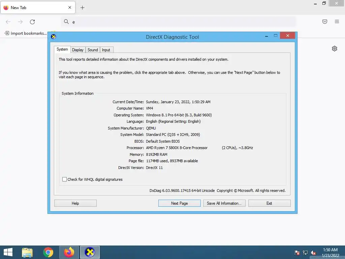This screenshot has height=259, width=345.
Task: Click the search magnifier in address bar
Action: 66,22
